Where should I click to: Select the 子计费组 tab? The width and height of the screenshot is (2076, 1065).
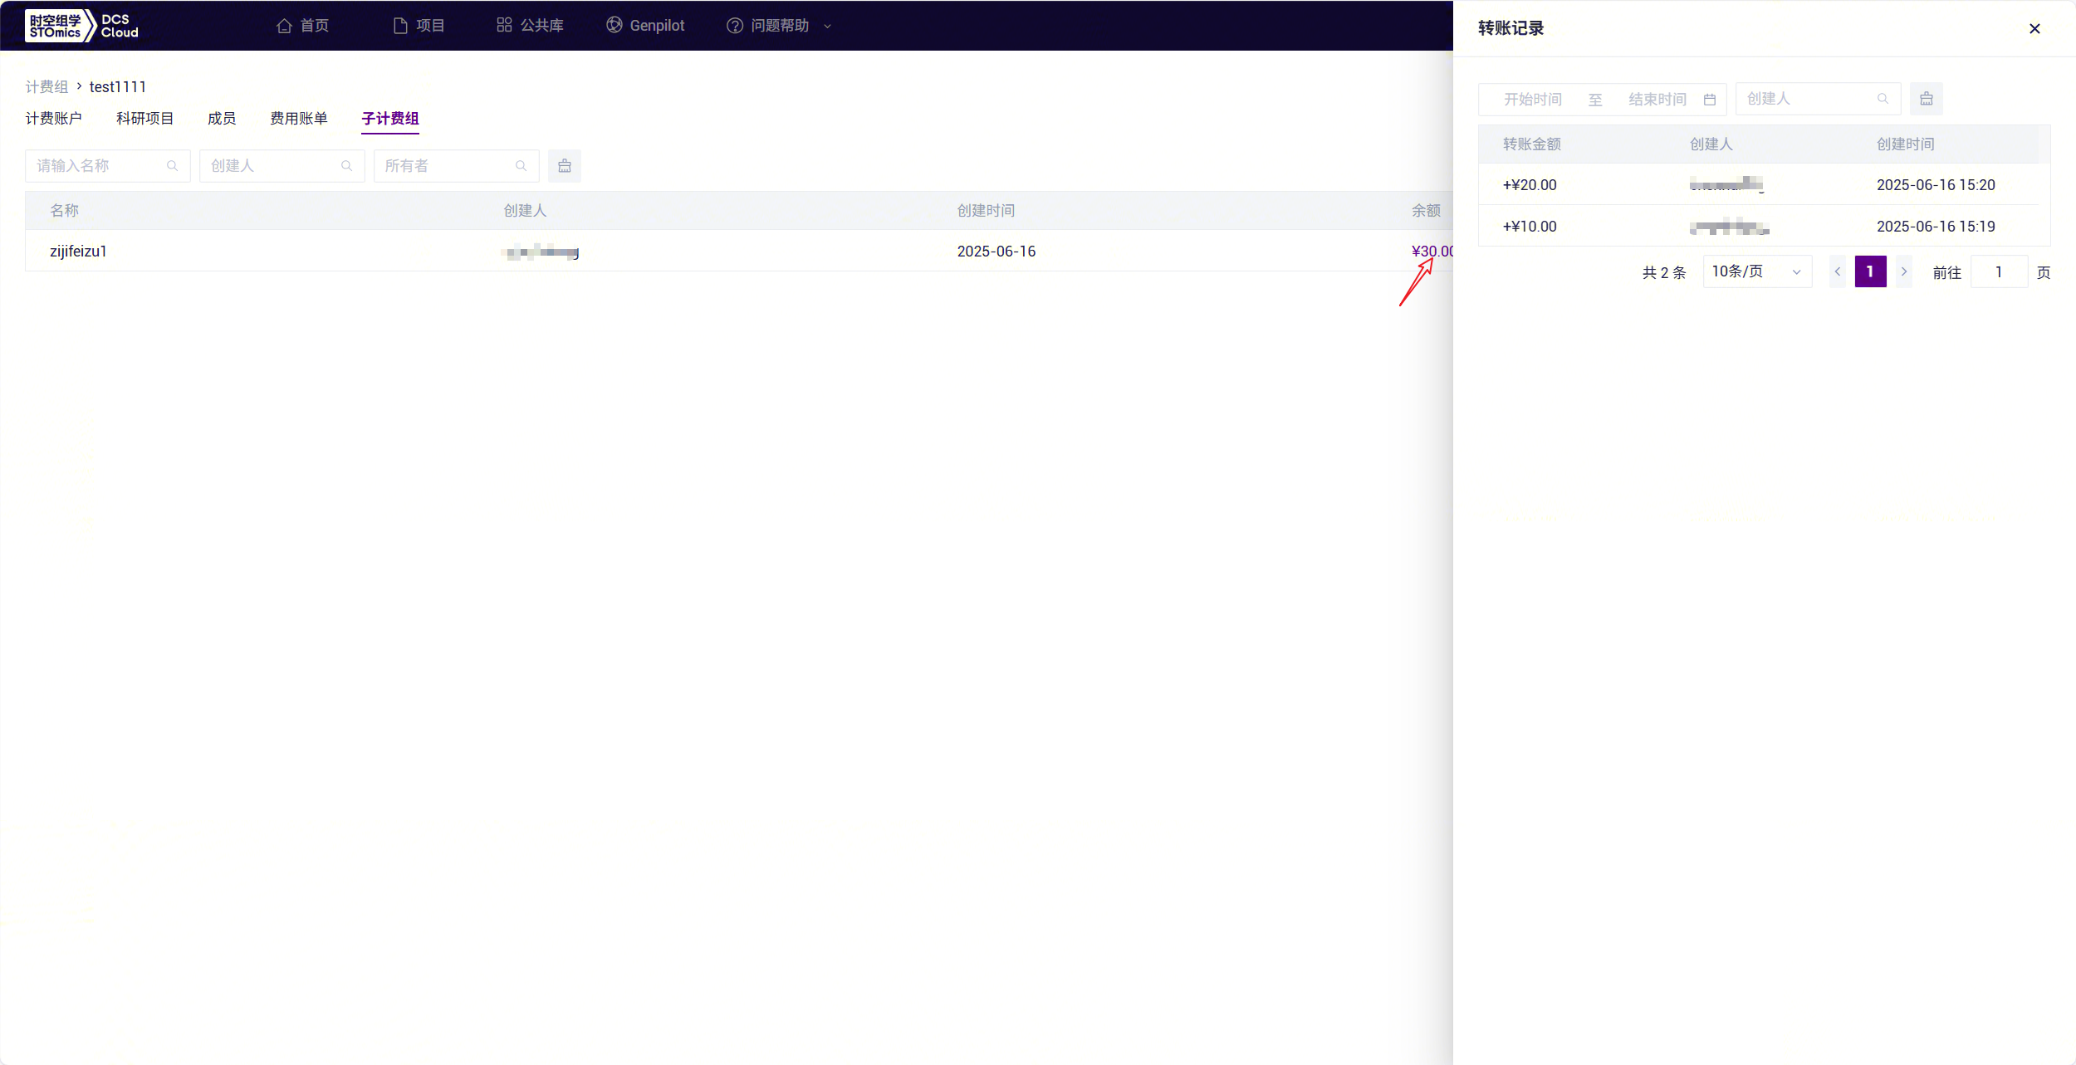(390, 118)
